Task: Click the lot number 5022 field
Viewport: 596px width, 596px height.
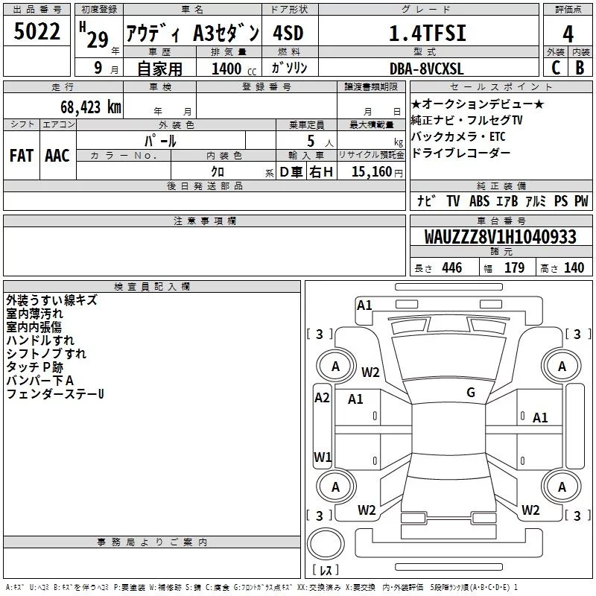Action: point(37,31)
